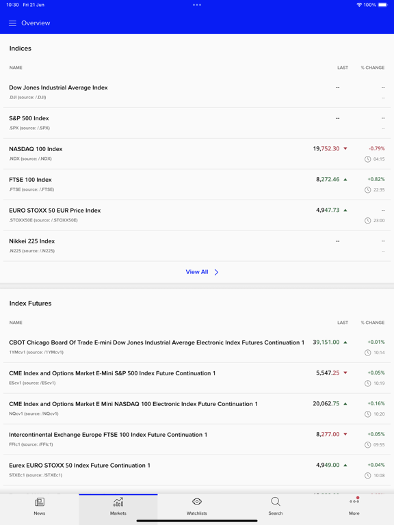394x525 pixels.
Task: Click the clock icon beside 04:15
Action: (367, 159)
